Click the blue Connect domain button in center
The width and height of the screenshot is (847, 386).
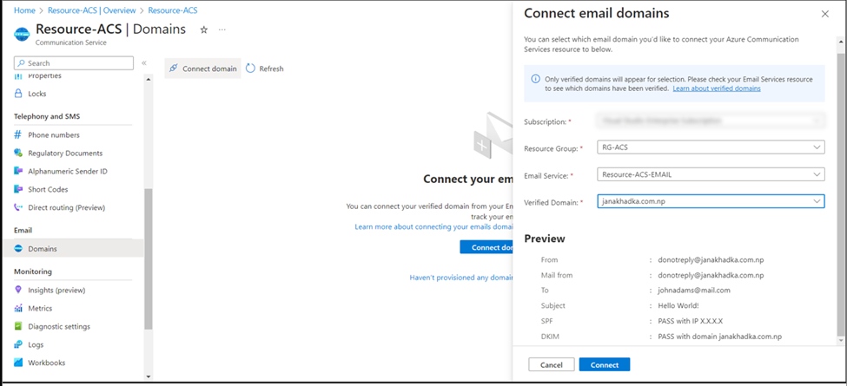click(x=486, y=247)
